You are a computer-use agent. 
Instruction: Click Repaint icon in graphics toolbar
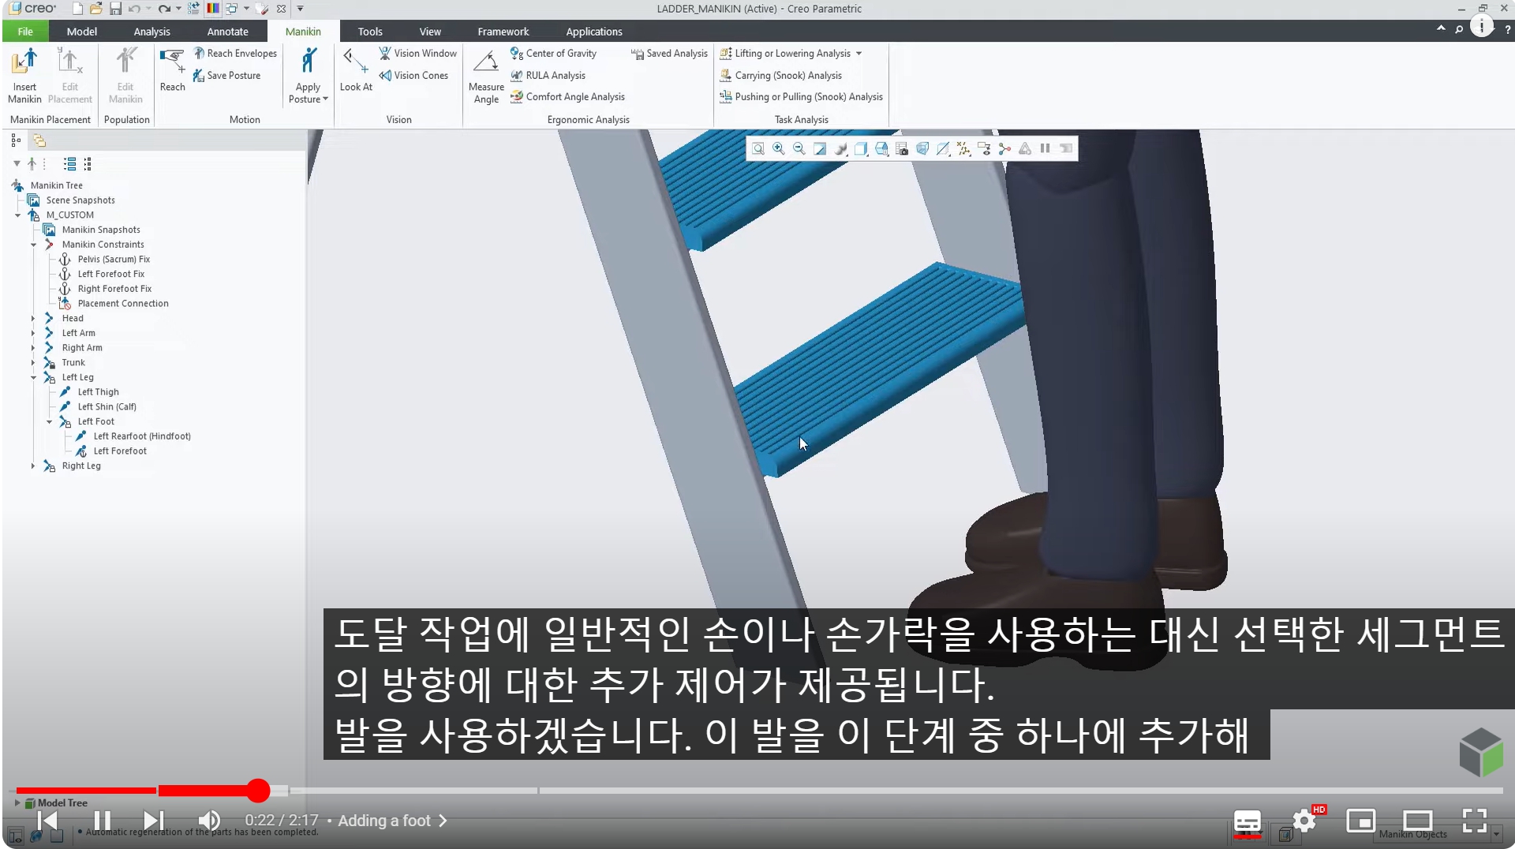pos(820,148)
